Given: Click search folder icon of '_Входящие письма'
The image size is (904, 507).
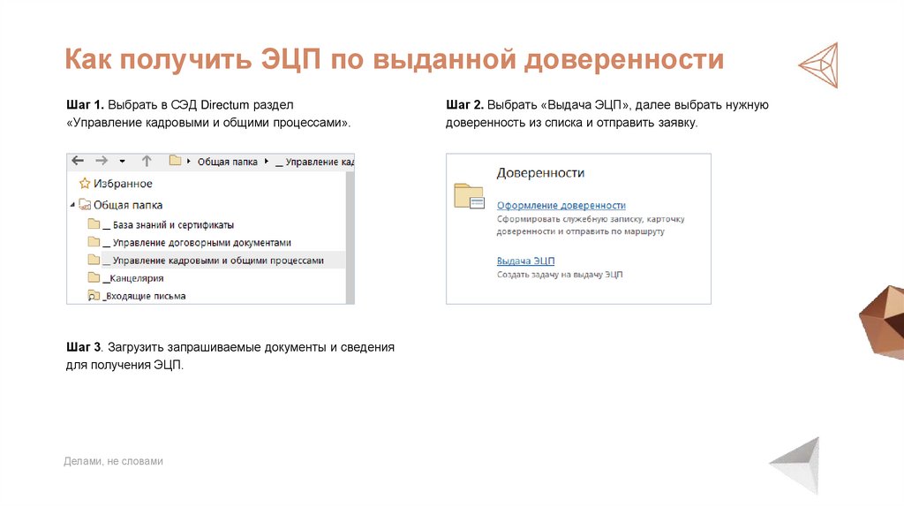Looking at the screenshot, I should coord(94,295).
